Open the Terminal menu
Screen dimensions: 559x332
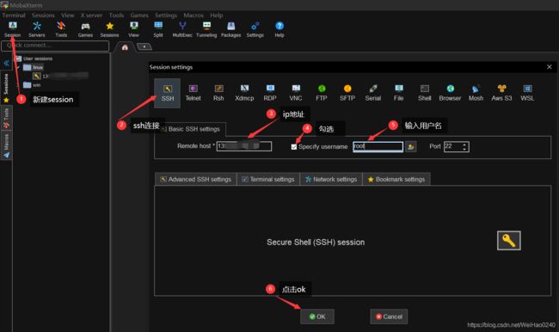[x=14, y=15]
